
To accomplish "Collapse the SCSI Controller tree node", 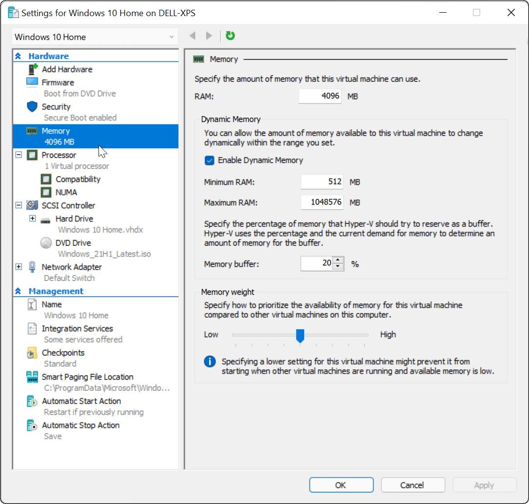I will click(x=19, y=205).
